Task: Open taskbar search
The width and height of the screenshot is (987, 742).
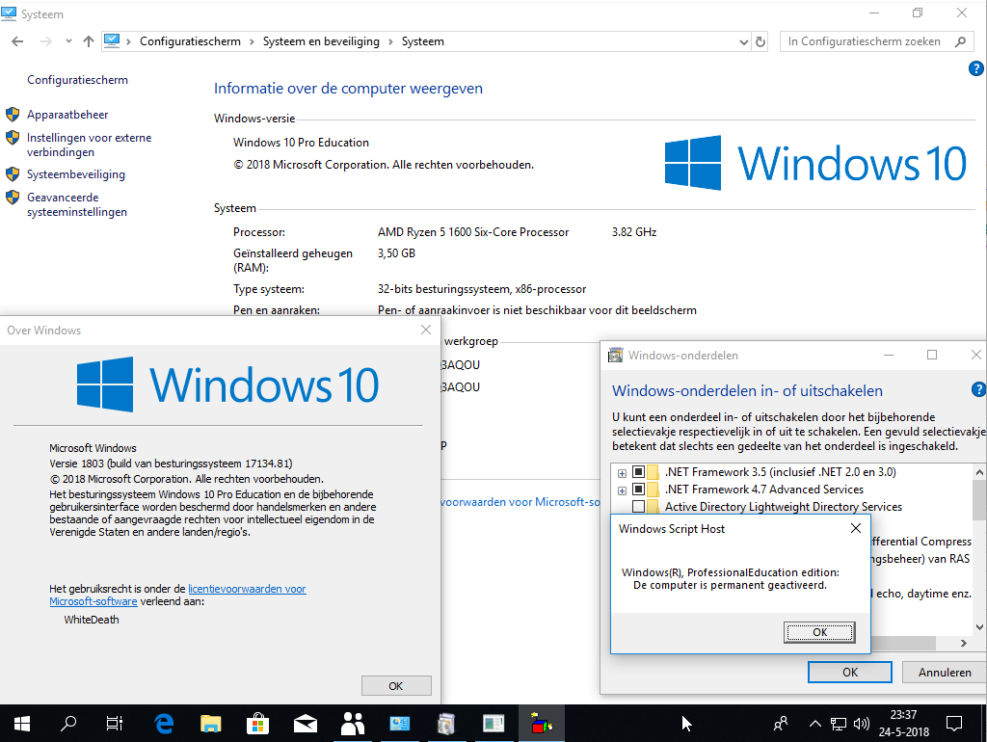Action: (68, 724)
